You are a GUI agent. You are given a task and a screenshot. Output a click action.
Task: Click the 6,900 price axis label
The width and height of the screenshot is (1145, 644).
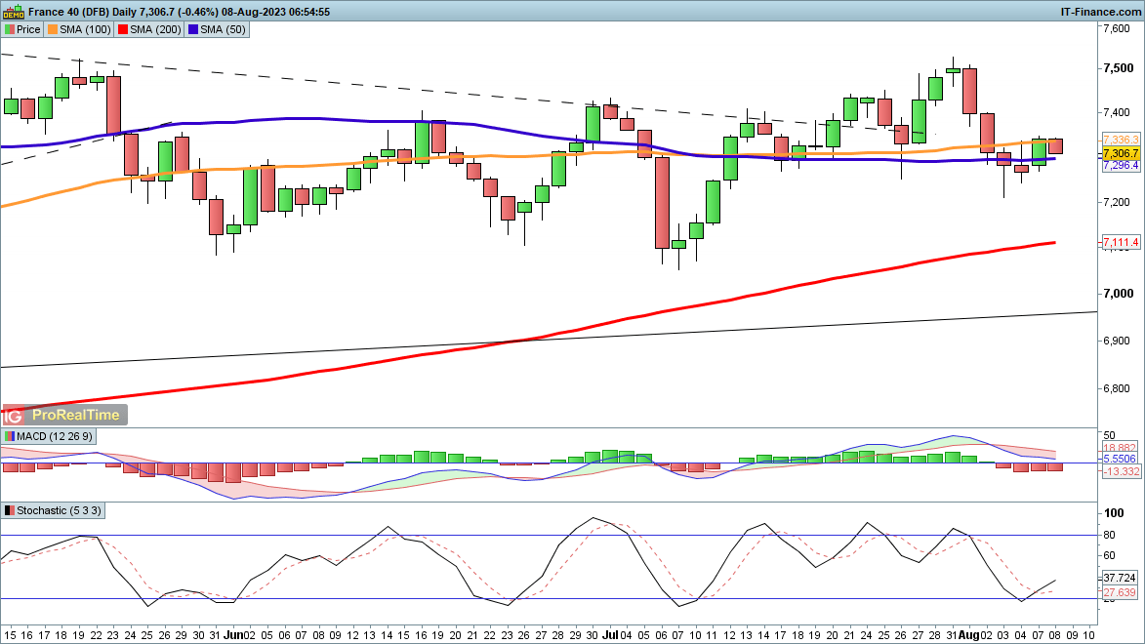point(1118,341)
